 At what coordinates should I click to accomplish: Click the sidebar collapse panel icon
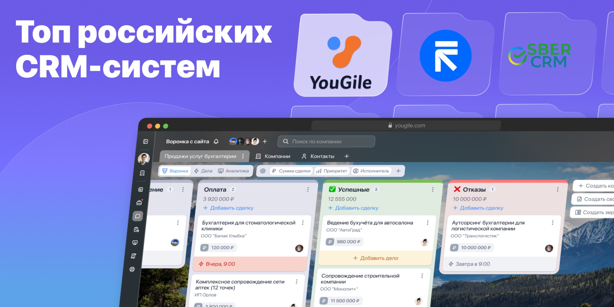pos(146,142)
